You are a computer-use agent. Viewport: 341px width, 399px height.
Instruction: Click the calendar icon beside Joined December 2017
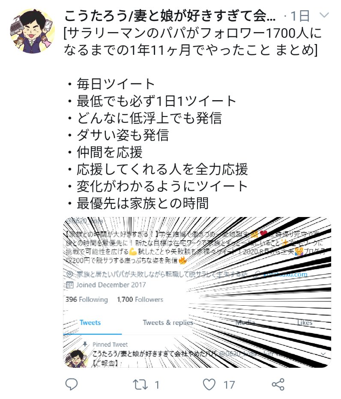point(69,285)
